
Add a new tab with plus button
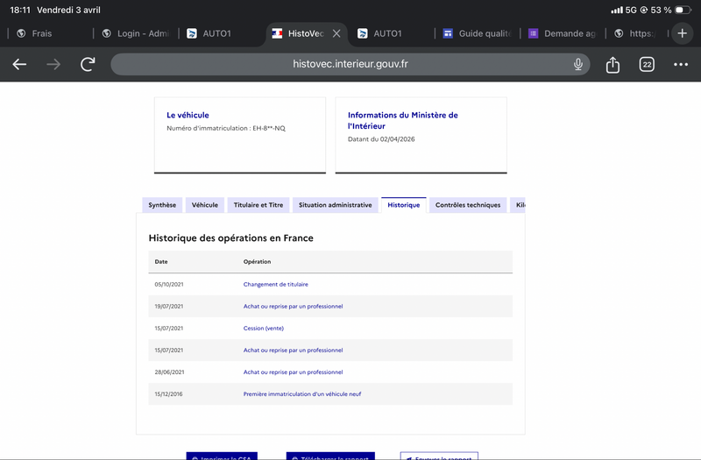(x=683, y=33)
